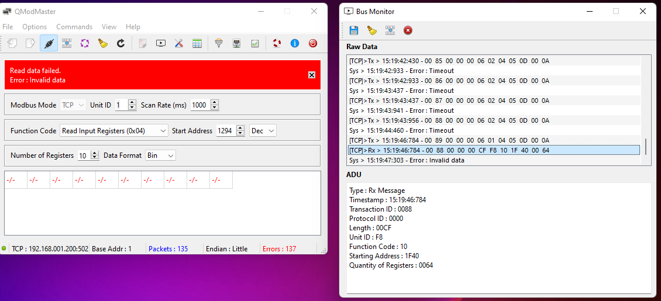Increase Scan Rate with the up arrow
Screen dimensions: 661x301
pyautogui.click(x=215, y=102)
